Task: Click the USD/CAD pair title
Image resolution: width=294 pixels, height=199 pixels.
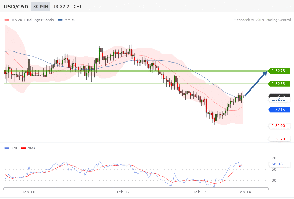Action: (x=16, y=7)
